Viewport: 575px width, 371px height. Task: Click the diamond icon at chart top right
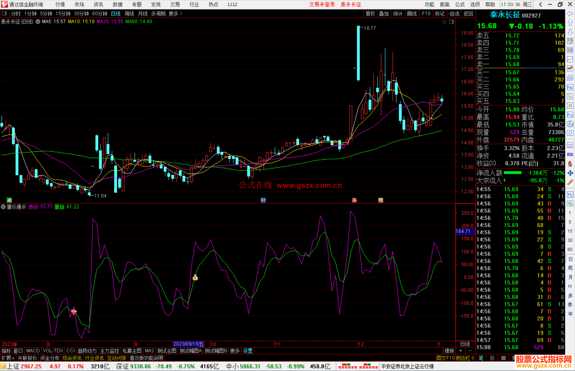tap(444, 22)
